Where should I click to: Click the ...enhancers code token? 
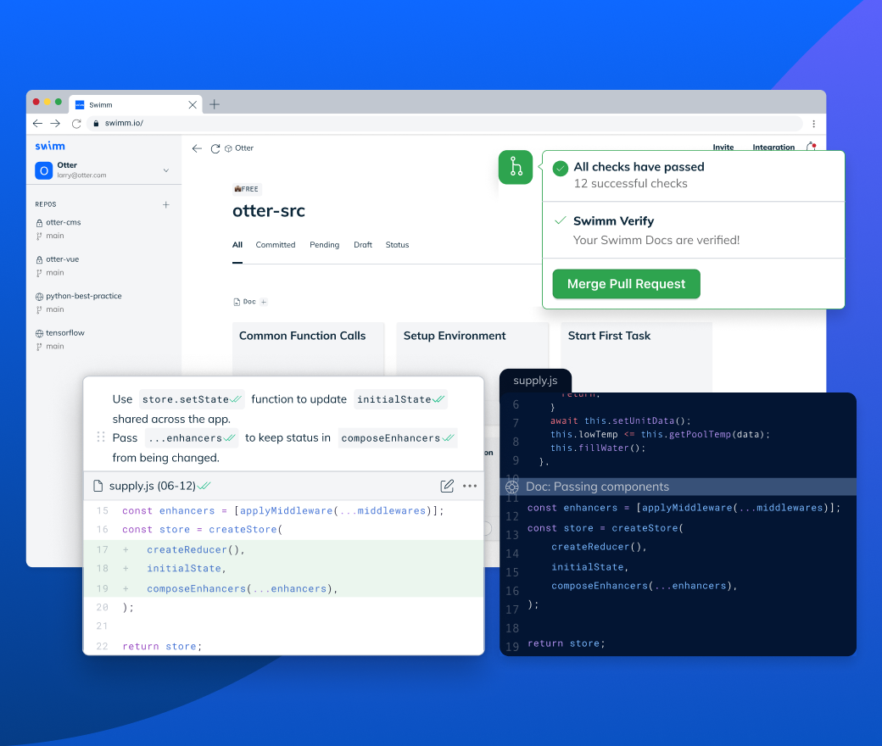pos(192,438)
